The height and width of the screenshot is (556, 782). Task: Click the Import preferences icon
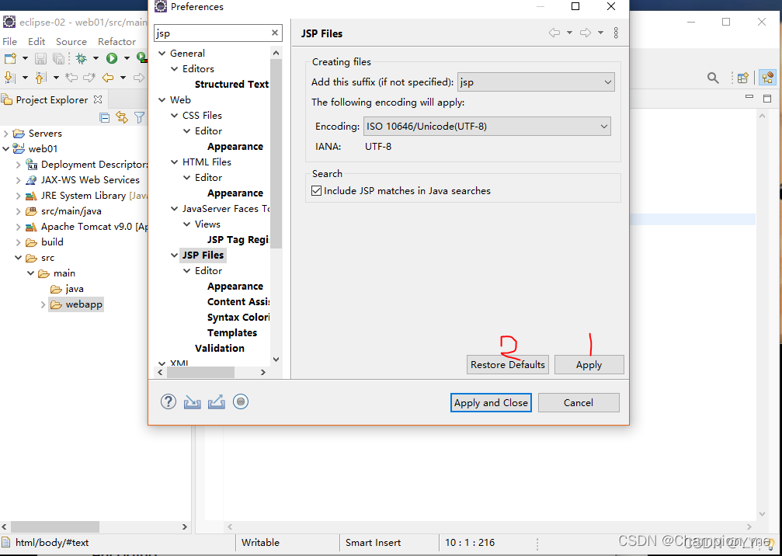193,402
